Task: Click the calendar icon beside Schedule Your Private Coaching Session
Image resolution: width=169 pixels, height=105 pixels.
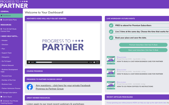Action: point(1,101)
